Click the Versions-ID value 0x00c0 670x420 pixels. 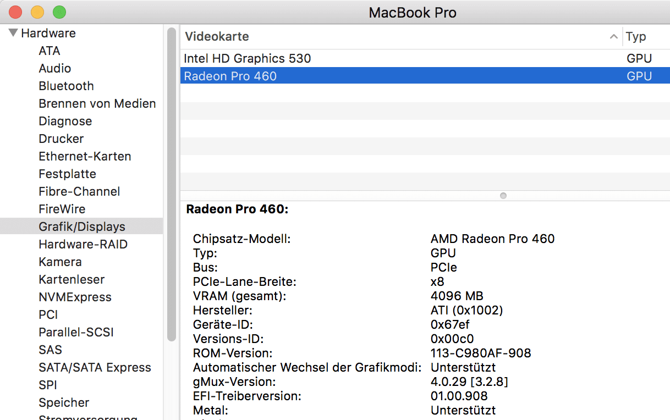[452, 339]
